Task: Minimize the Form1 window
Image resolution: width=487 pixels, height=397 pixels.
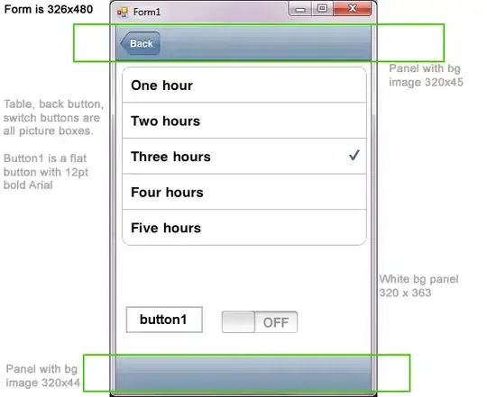Action: tap(300, 9)
